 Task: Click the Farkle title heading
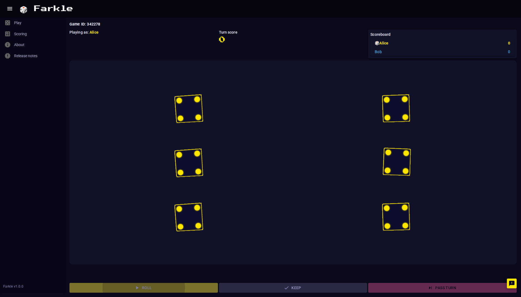pos(53,8)
